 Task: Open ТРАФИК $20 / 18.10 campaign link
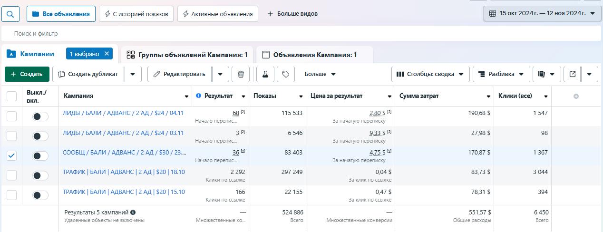124,172
